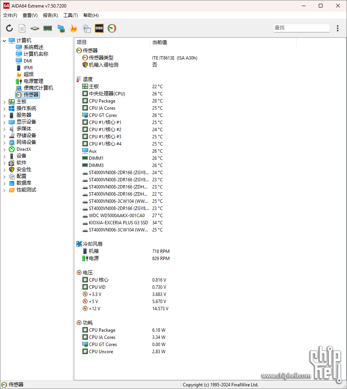Select 电源管理 in the tree
The height and width of the screenshot is (389, 347).
[x=34, y=81]
